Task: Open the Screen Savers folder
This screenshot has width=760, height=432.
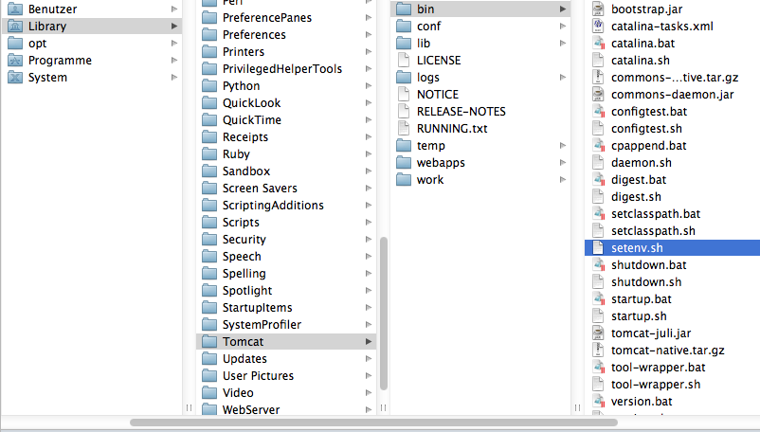Action: (260, 189)
